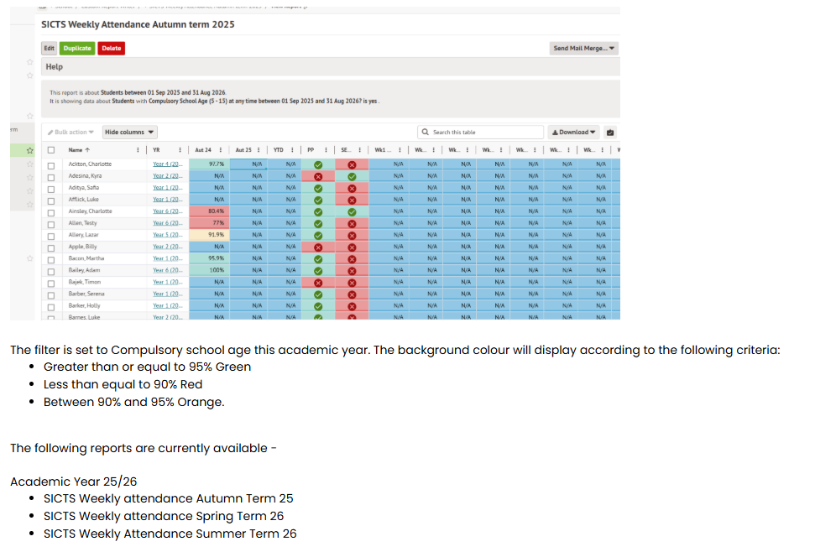
Task: Tick the select-all checkbox in the table header
Action: coord(51,151)
